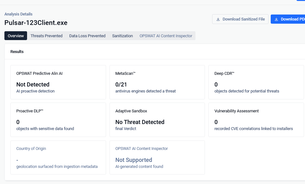Click the No Threat Detected verdict

pyautogui.click(x=140, y=122)
